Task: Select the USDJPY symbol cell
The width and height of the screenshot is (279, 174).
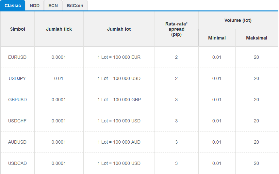Action: coord(17,78)
